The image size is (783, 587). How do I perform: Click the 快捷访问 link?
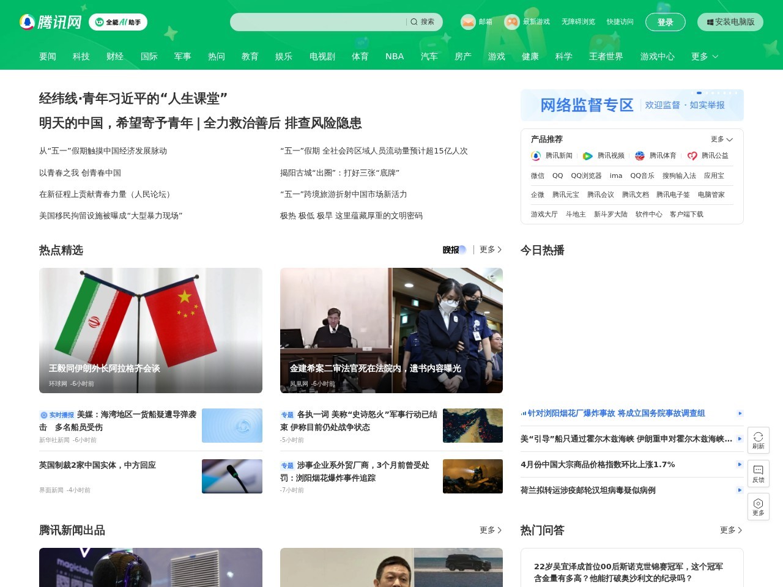point(620,22)
